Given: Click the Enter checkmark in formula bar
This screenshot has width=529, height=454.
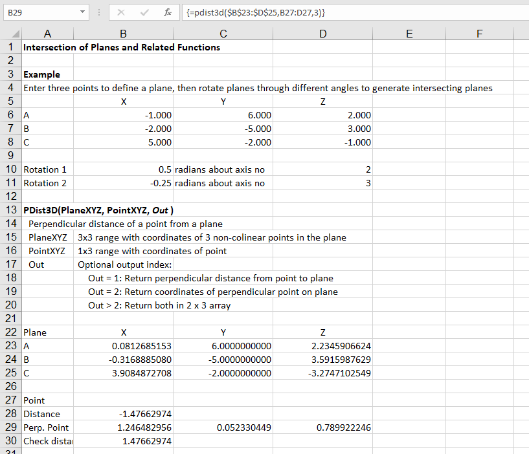Looking at the screenshot, I should click(144, 12).
